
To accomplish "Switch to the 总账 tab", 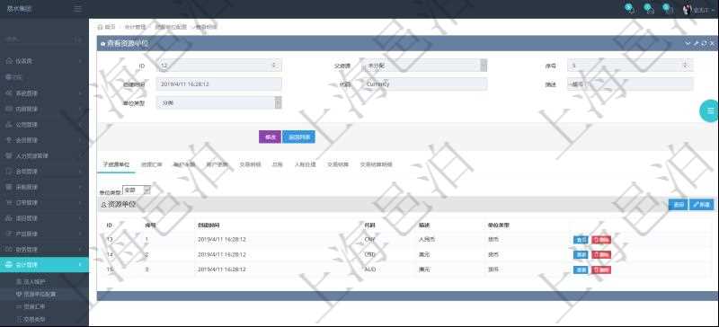I will click(x=277, y=164).
